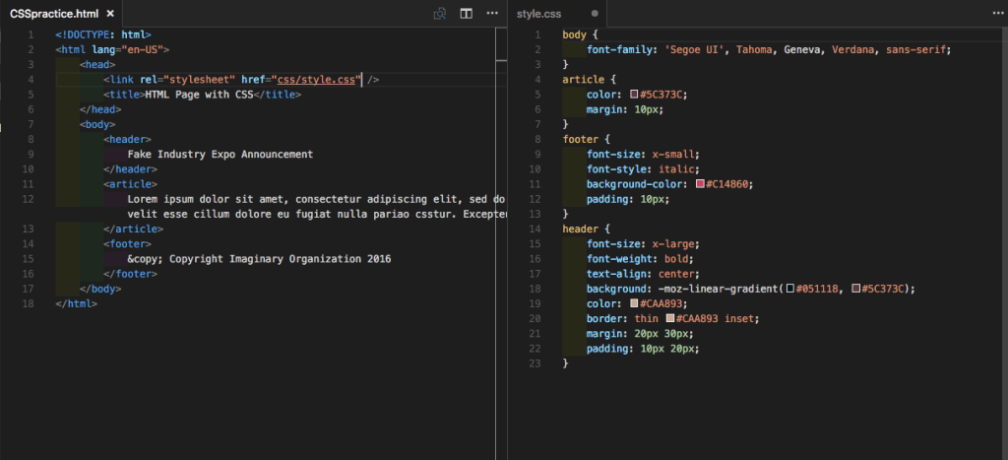This screenshot has width=1008, height=460.
Task: Switch to the CSSpractice.html tab
Action: tap(53, 14)
